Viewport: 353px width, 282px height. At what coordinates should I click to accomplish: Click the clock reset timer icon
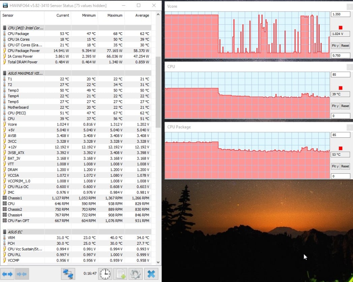pos(105,274)
